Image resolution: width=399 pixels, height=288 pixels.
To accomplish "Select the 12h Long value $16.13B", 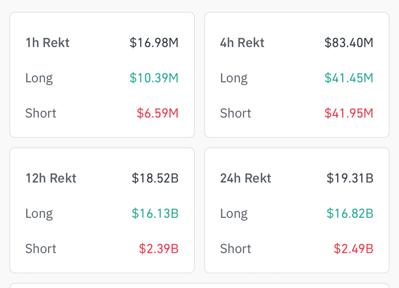I will [x=155, y=213].
